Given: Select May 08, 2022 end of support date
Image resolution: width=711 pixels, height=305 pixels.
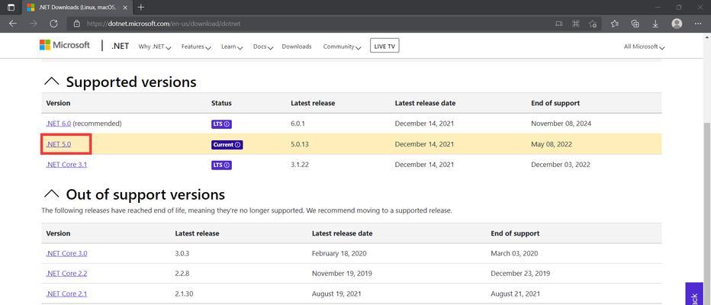Looking at the screenshot, I should click(x=552, y=145).
